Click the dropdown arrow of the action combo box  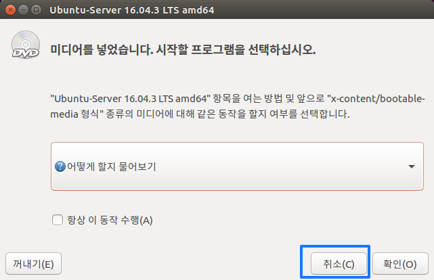(412, 166)
